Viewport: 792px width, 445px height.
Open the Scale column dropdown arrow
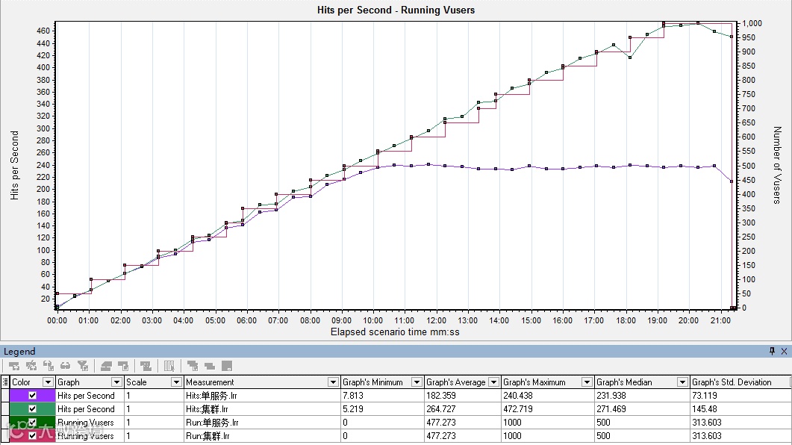(176, 382)
